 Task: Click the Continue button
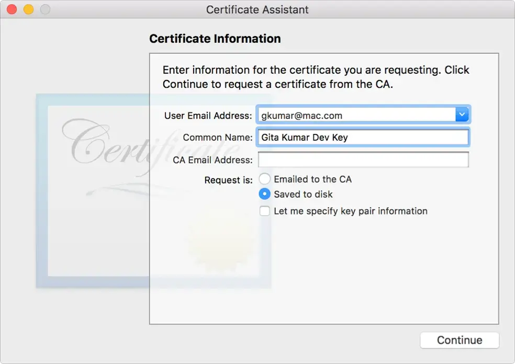459,340
